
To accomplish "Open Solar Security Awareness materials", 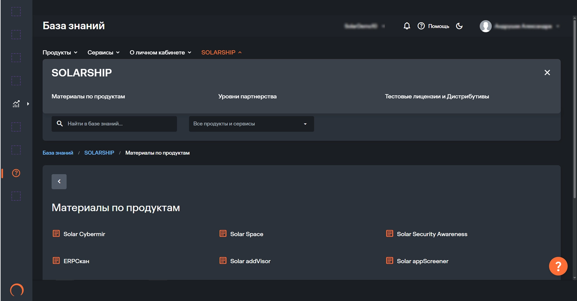I will pos(432,234).
